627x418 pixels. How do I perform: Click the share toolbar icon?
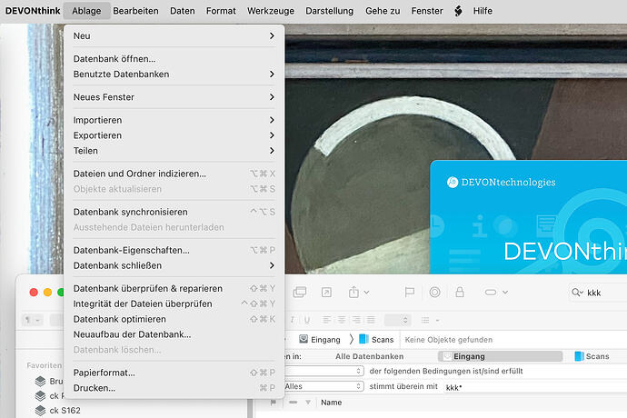[353, 292]
